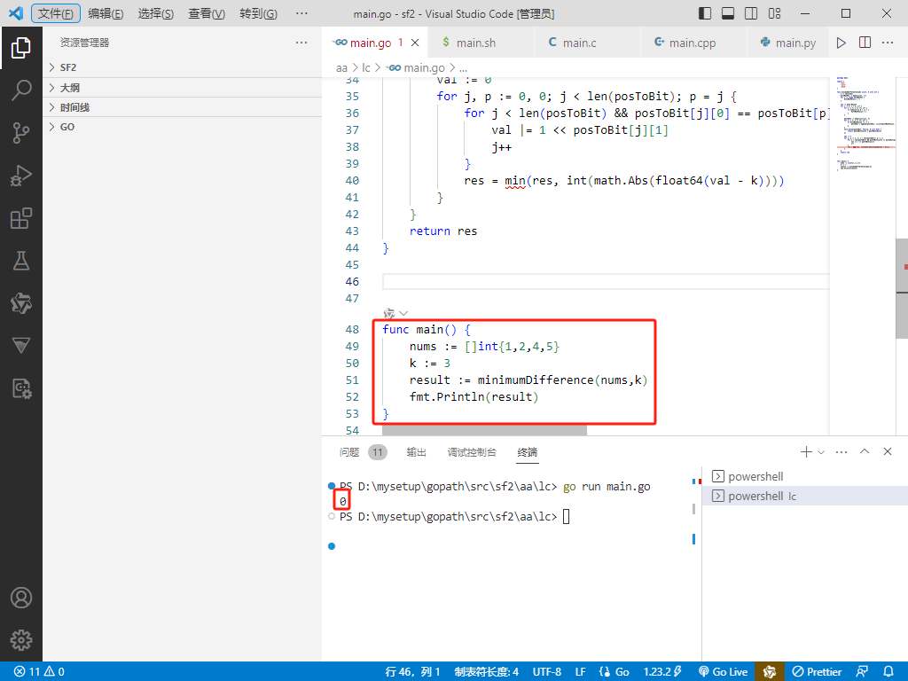Click the status bar feedback person icon

coord(862,672)
